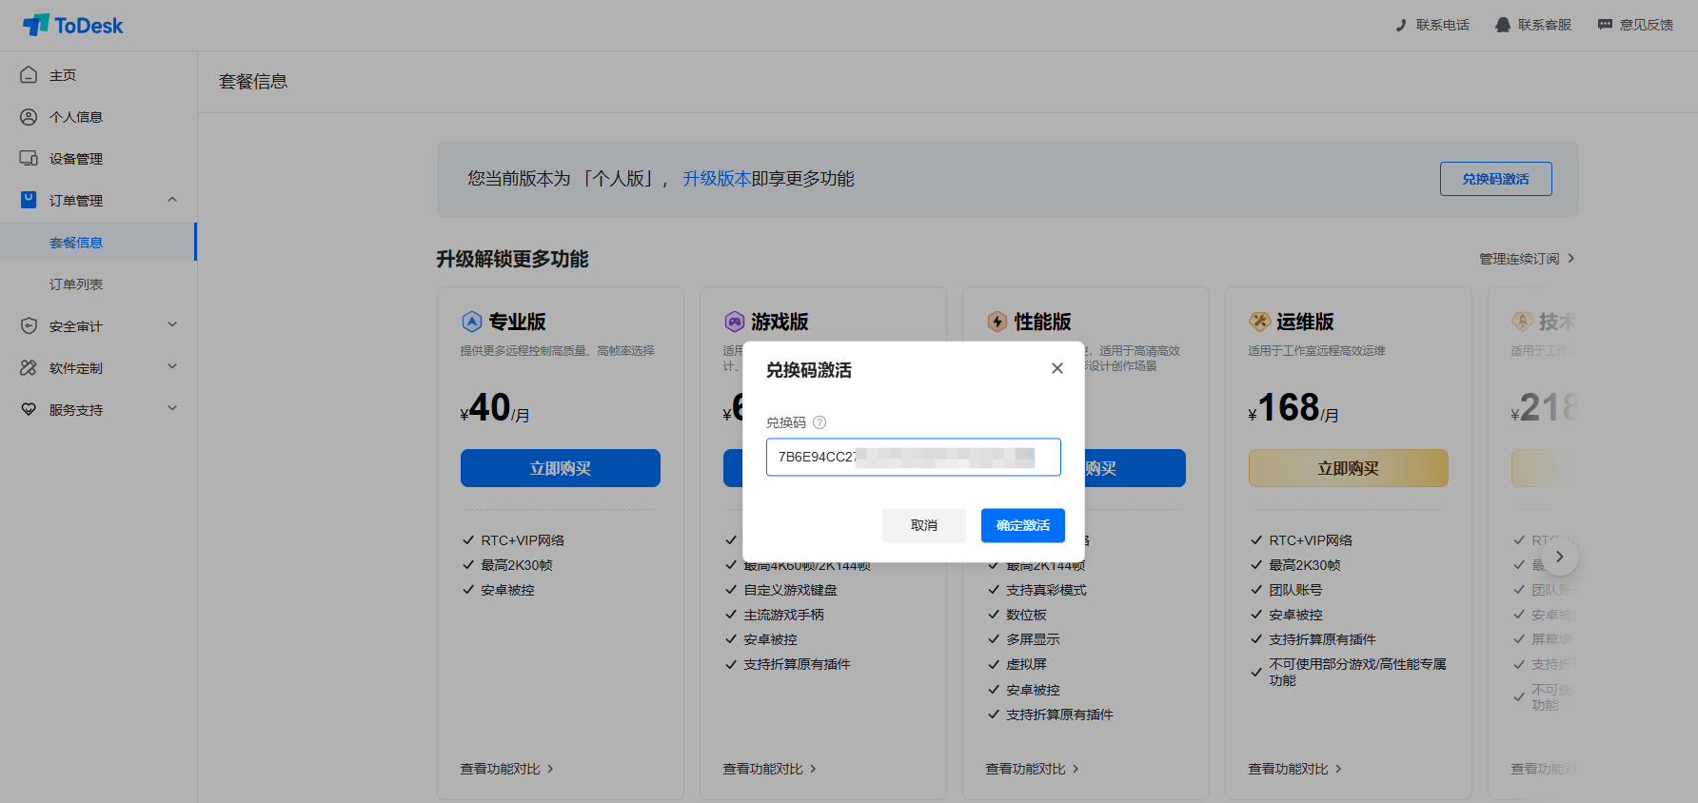Click 立即购买 for 运维版

pyautogui.click(x=1349, y=468)
